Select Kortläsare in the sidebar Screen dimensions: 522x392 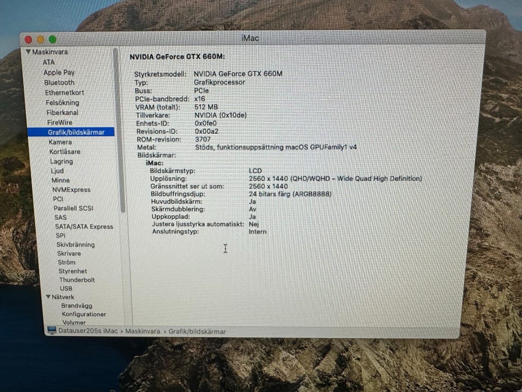point(65,152)
